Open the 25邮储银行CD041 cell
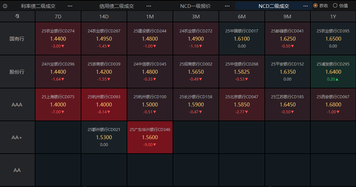Image resolution: width=356 pixels, height=187 pixels. pos(287,39)
